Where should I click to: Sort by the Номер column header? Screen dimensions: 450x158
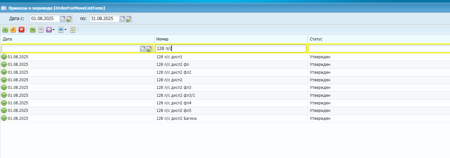pyautogui.click(x=231, y=39)
